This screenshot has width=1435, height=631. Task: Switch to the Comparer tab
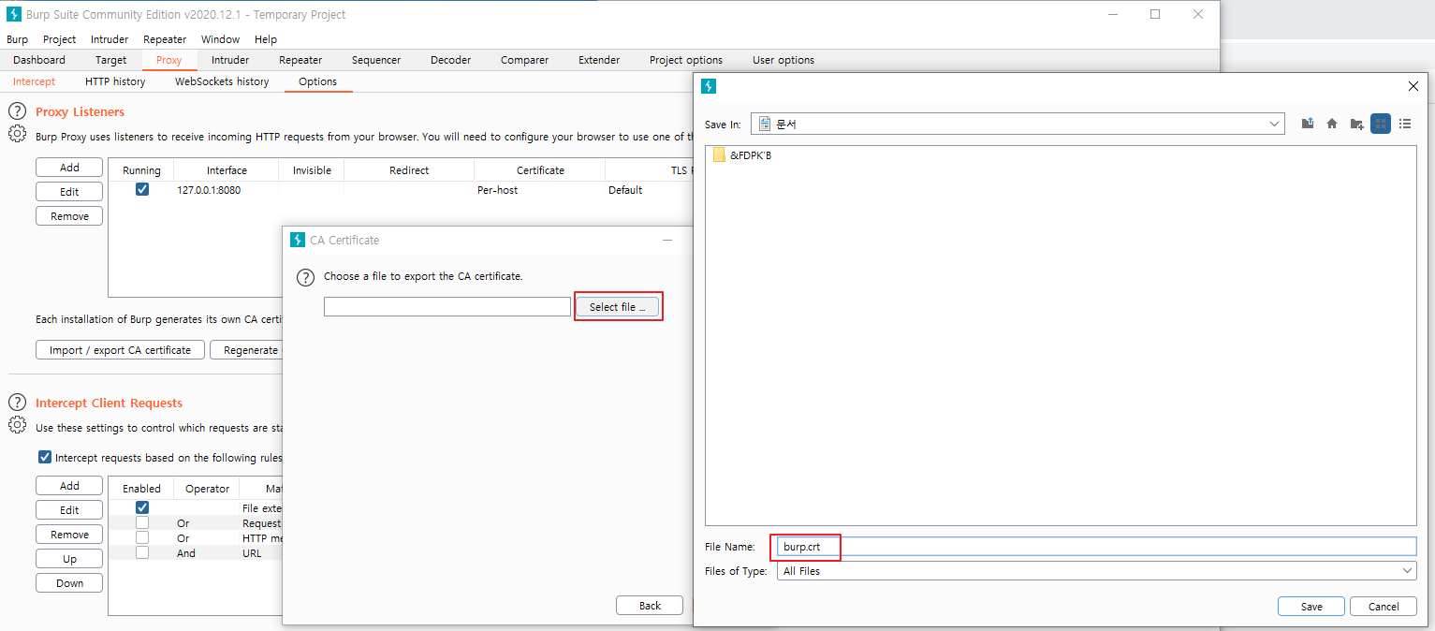click(525, 60)
